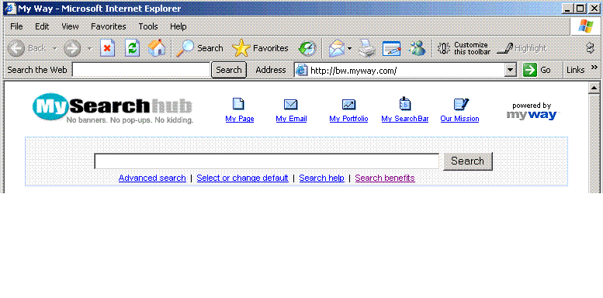Click the My Email envelope icon
603x298 pixels.
click(x=291, y=104)
